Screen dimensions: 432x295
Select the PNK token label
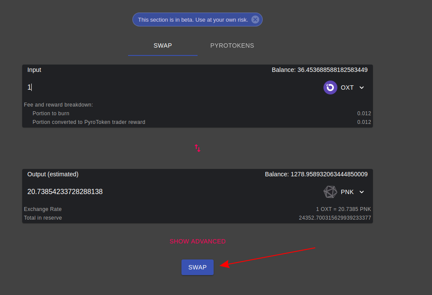click(347, 192)
